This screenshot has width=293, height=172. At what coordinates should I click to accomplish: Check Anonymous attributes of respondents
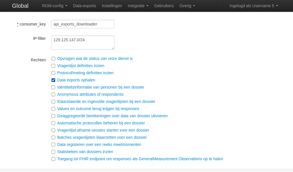click(x=54, y=95)
